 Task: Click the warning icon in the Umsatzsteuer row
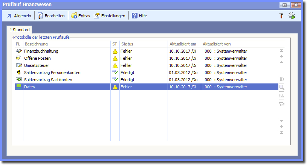pos(115,65)
